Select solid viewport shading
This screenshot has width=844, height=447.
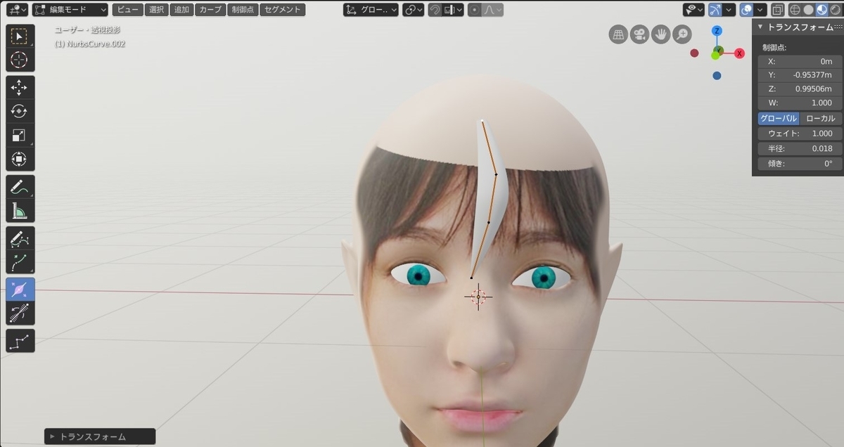808,10
